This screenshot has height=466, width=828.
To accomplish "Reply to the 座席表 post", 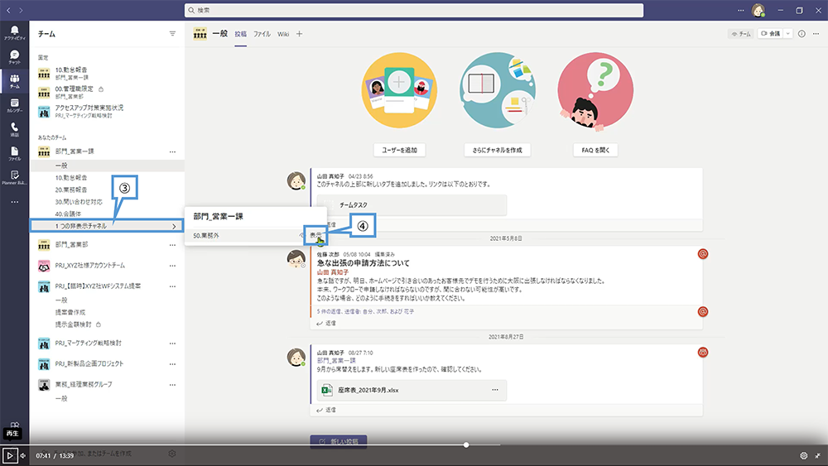I will coord(326,410).
